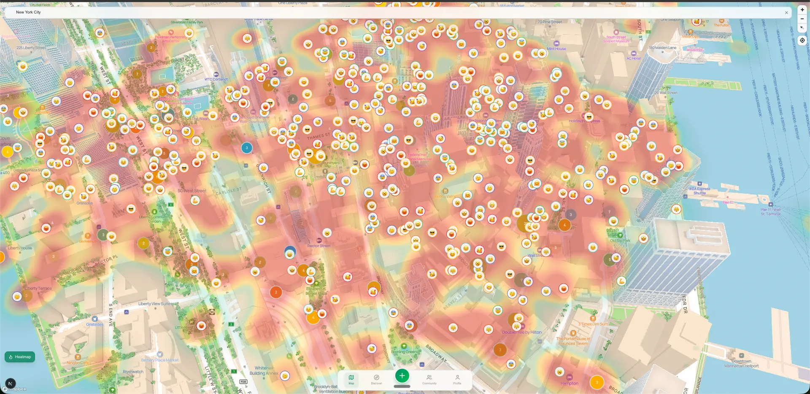Screen dimensions: 810x394
Task: Click the yellow 3 cluster near Hampton
Action: point(597,382)
